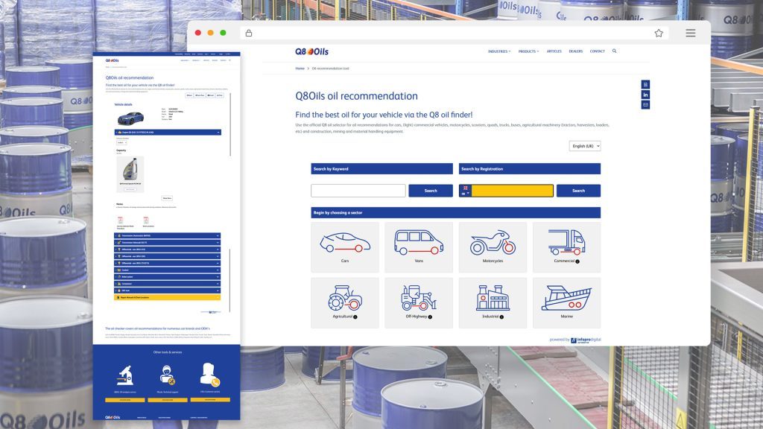Expand the Transmission Automatic row in the left page
The image size is (763, 429).
[168, 236]
